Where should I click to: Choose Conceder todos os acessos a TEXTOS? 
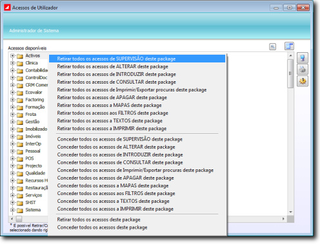(x=137, y=201)
